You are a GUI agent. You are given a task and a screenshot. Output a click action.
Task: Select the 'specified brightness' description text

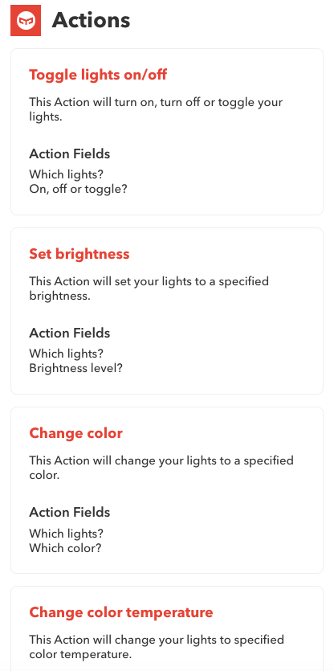(149, 288)
